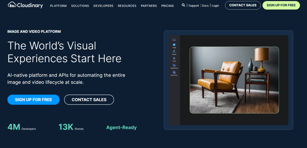This screenshot has height=148, width=307.
Task: Open the PARTNERS menu
Action: pyautogui.click(x=149, y=6)
